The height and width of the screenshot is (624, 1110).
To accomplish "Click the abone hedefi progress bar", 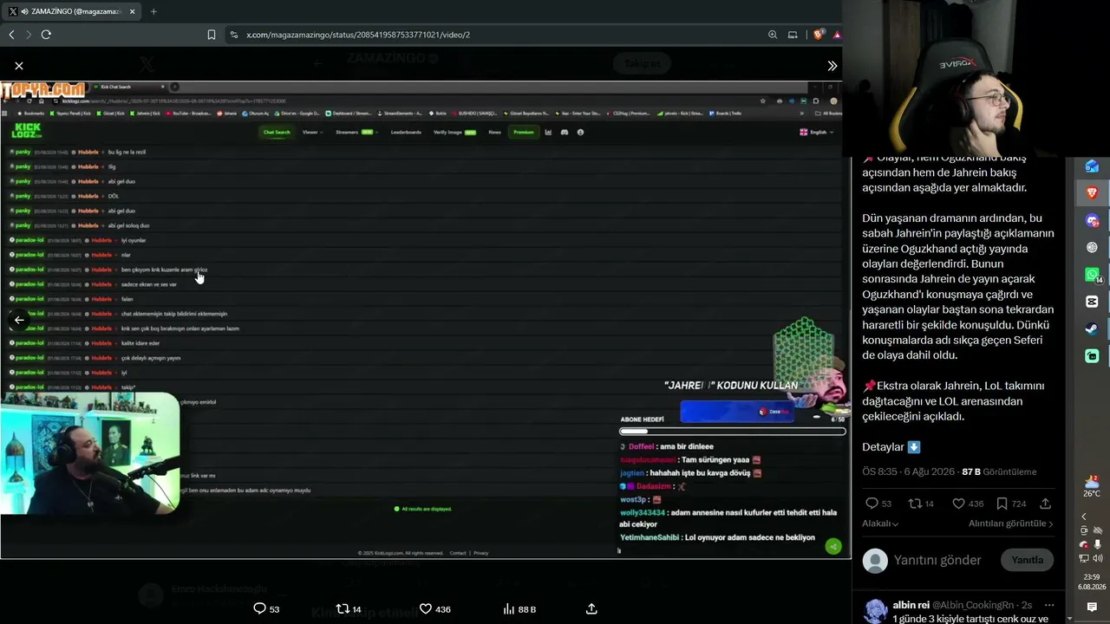I will pos(733,431).
